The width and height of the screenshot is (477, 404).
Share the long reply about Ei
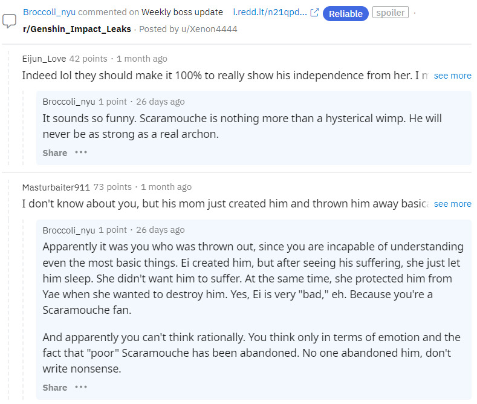55,387
